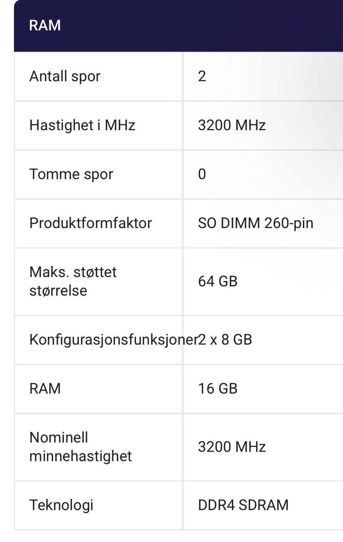This screenshot has height=542, width=343.
Task: Select the Teknologi label
Action: tap(61, 505)
